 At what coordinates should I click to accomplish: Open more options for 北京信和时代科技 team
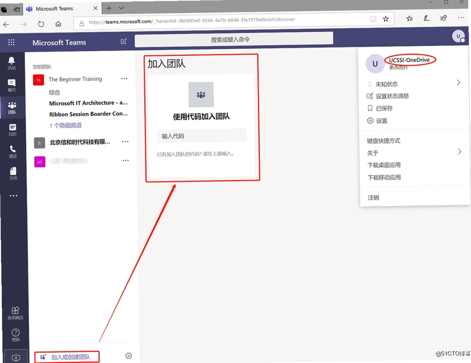click(125, 141)
